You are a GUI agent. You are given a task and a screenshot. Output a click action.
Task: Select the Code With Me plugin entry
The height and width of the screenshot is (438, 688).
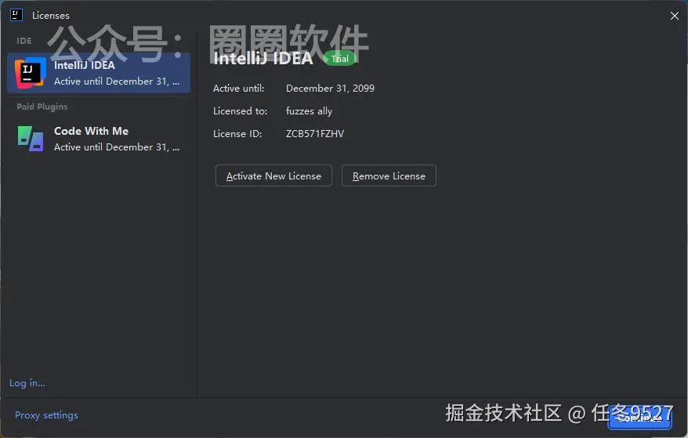point(99,139)
